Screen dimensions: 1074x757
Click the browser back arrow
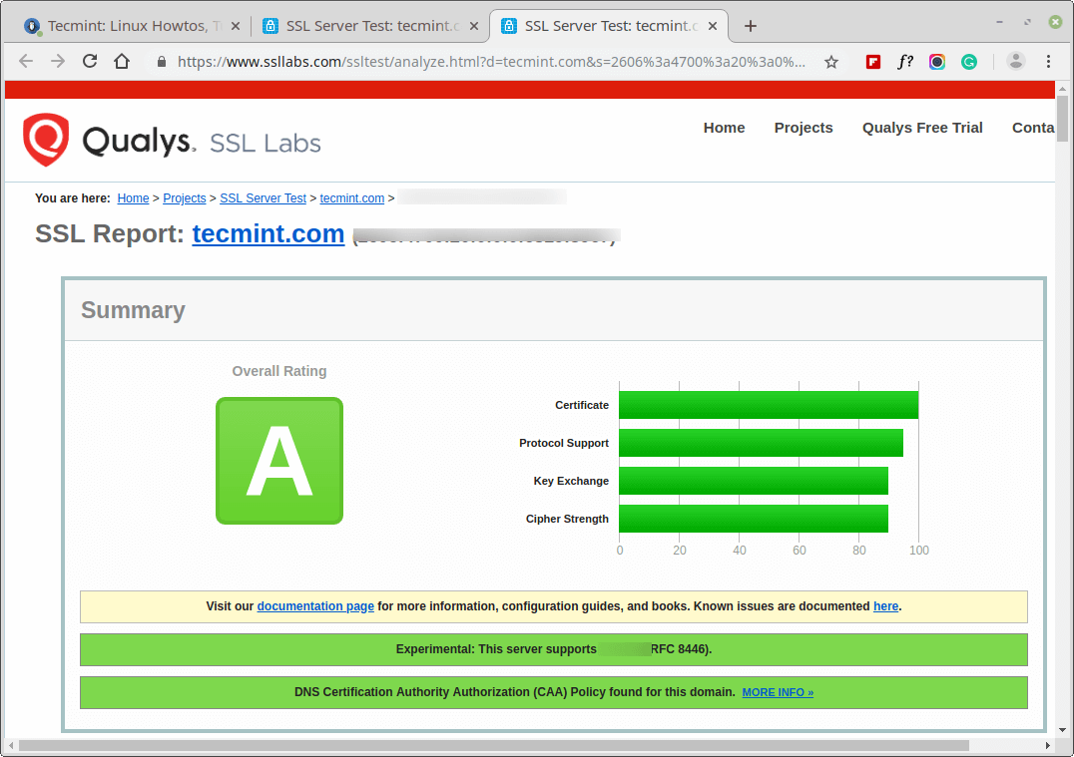pyautogui.click(x=26, y=62)
